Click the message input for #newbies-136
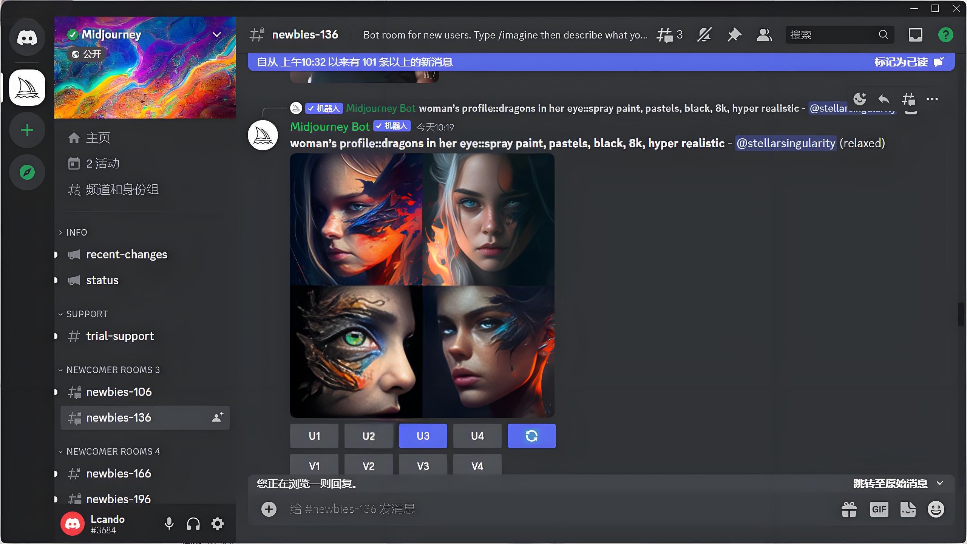Screen dimensions: 967x544 tap(529, 509)
